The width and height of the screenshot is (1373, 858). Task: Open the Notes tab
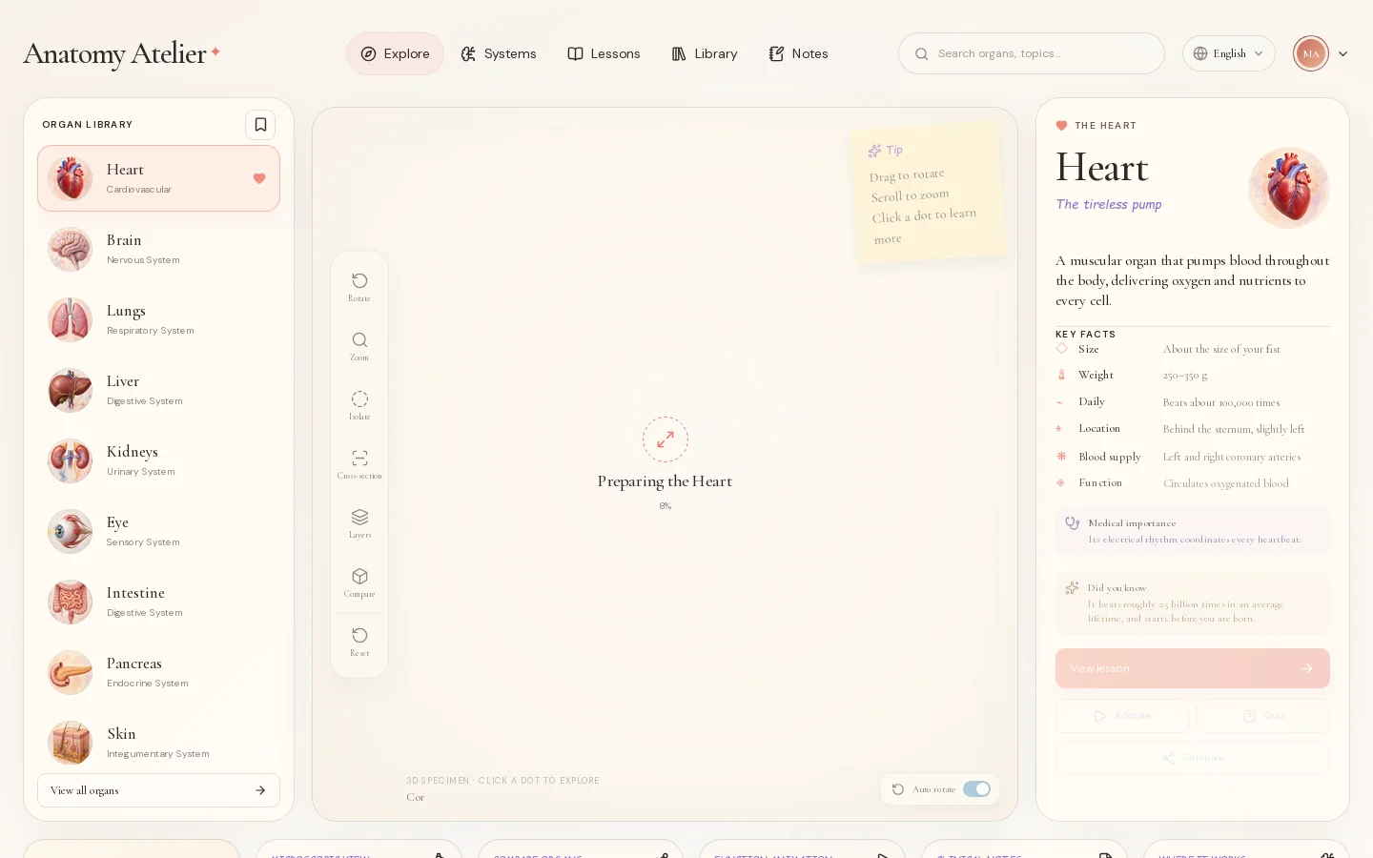pos(799,53)
